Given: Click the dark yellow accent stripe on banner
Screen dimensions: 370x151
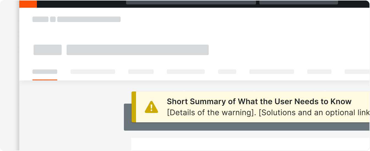Looking at the screenshot, I should 134,107.
